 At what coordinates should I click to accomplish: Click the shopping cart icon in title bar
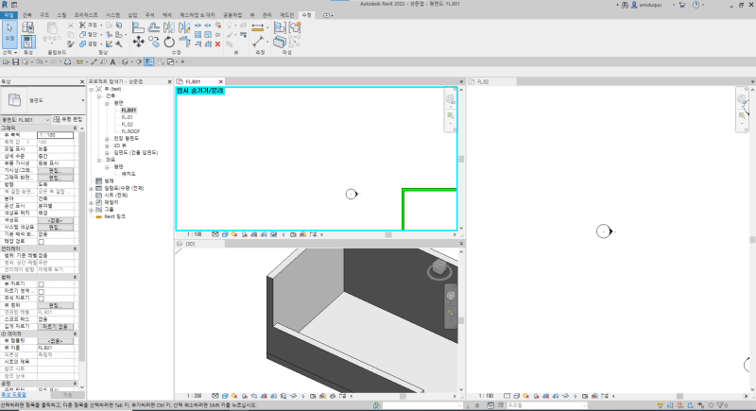pyautogui.click(x=682, y=5)
